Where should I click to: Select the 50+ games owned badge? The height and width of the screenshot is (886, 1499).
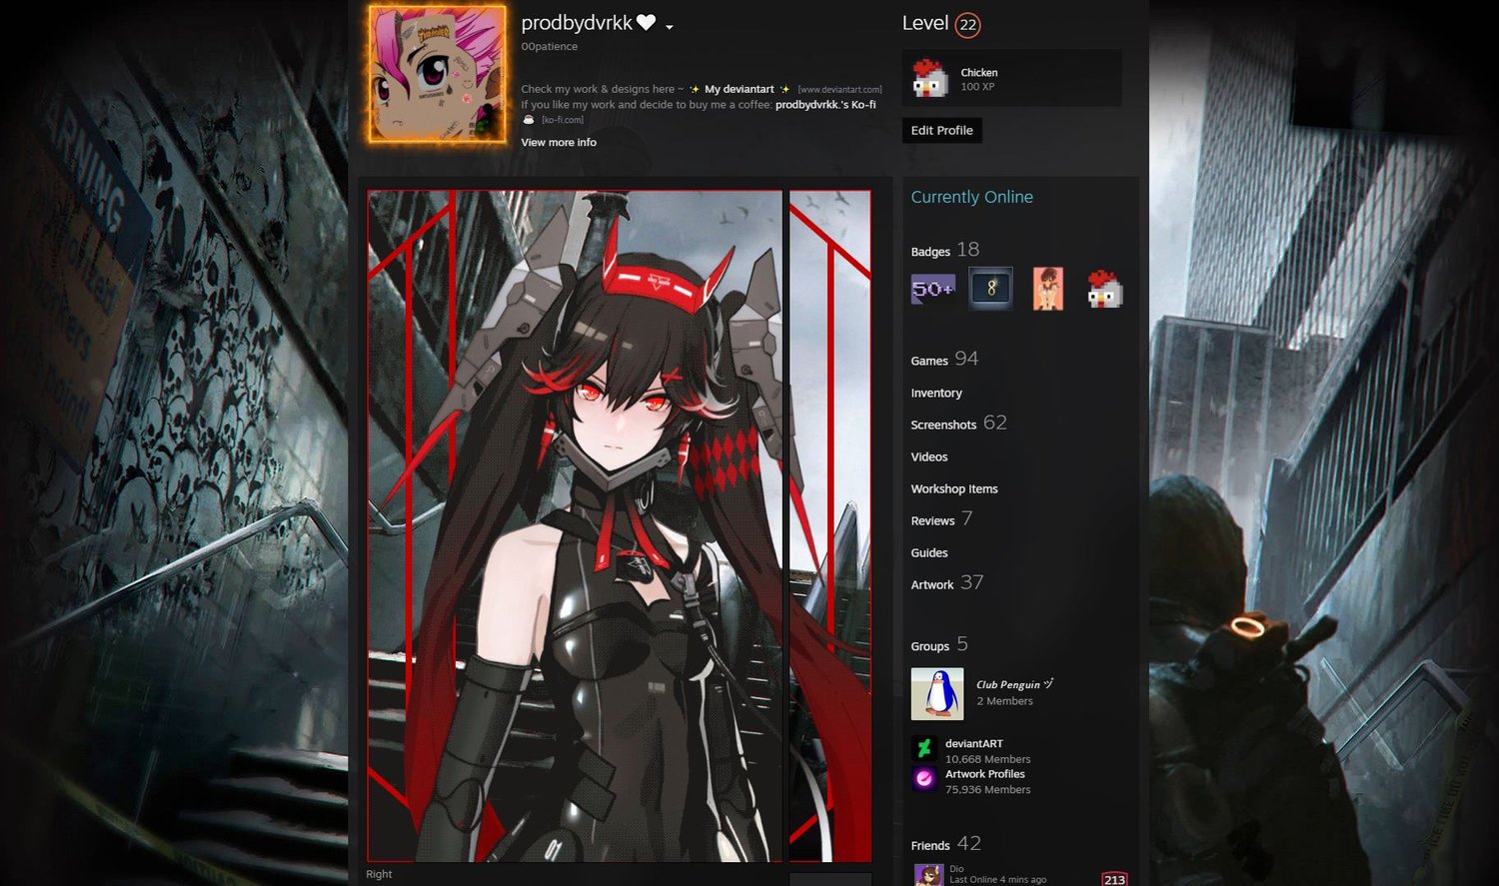click(933, 289)
